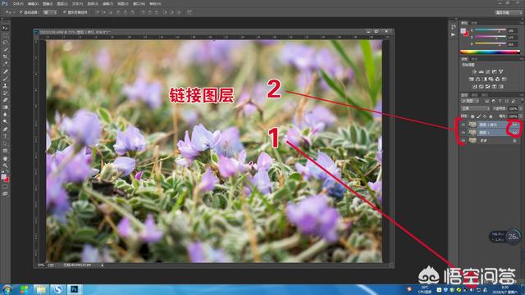525x295 pixels.
Task: Select the Zoom magnifier tool
Action: point(5,166)
